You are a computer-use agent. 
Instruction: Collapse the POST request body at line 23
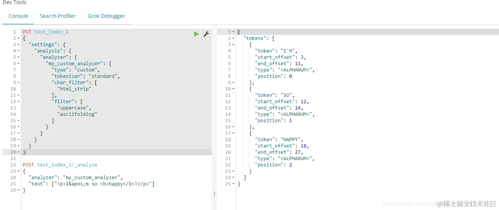pyautogui.click(x=19, y=171)
